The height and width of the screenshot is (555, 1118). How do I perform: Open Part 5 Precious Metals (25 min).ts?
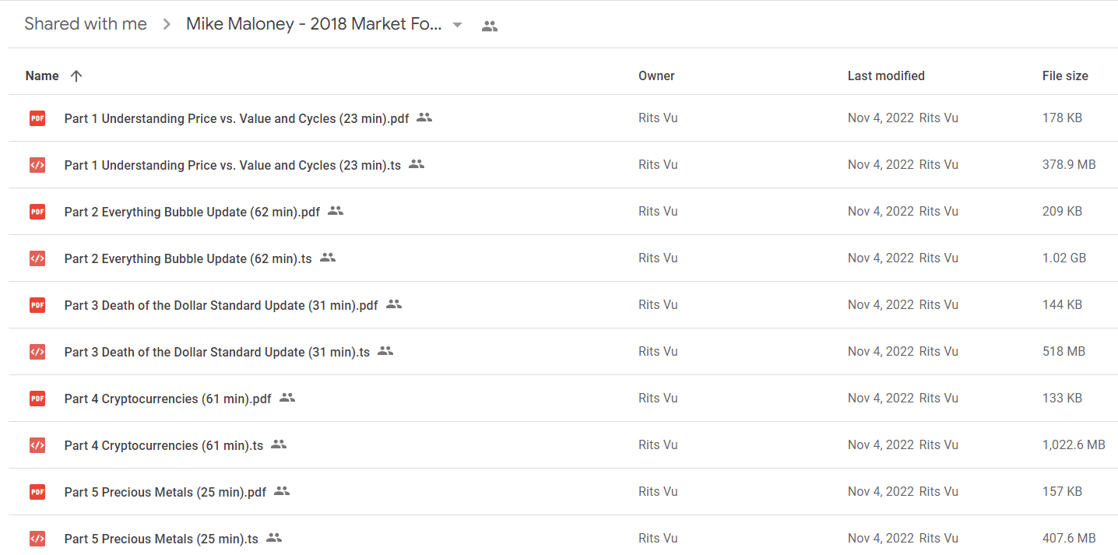[161, 539]
